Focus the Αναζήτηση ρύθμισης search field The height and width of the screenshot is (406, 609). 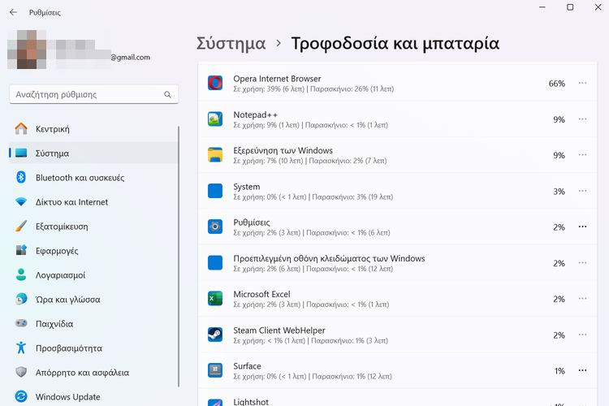(x=93, y=94)
